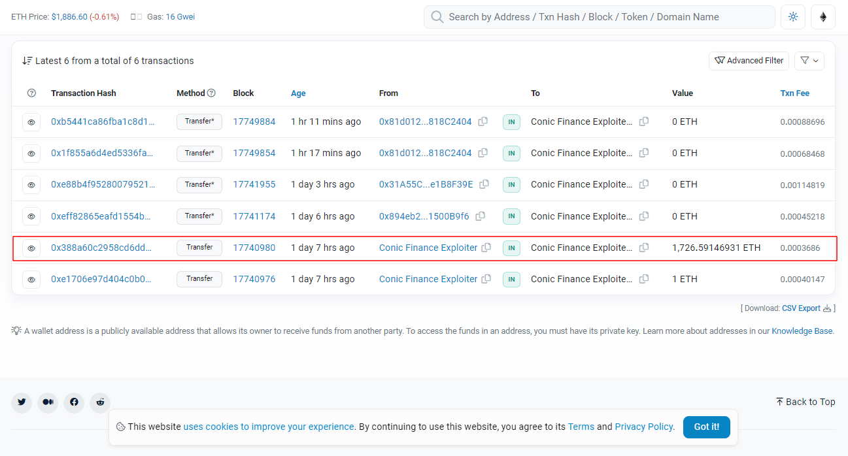Screen dimensions: 848x456
Task: Open the Terms link in cookie banner
Action: [x=581, y=427]
